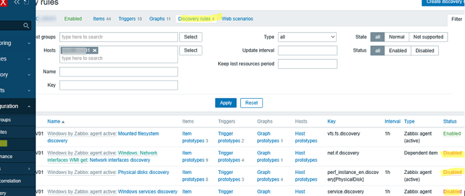Open the Triggers 18 tab

pyautogui.click(x=130, y=19)
